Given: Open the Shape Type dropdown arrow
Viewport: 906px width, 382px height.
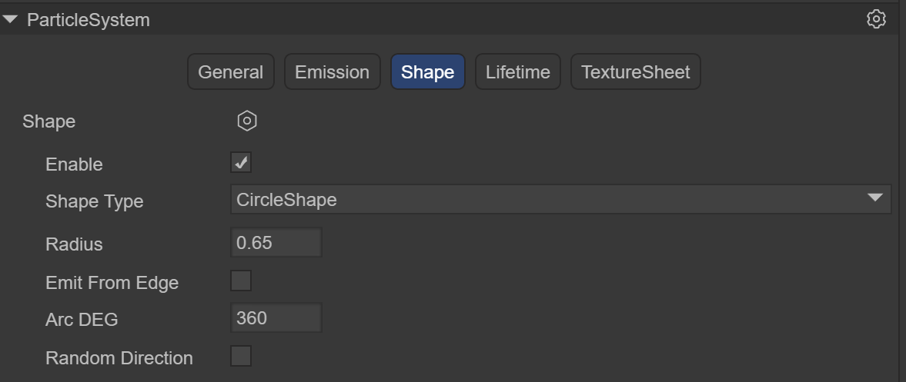Looking at the screenshot, I should [x=874, y=199].
